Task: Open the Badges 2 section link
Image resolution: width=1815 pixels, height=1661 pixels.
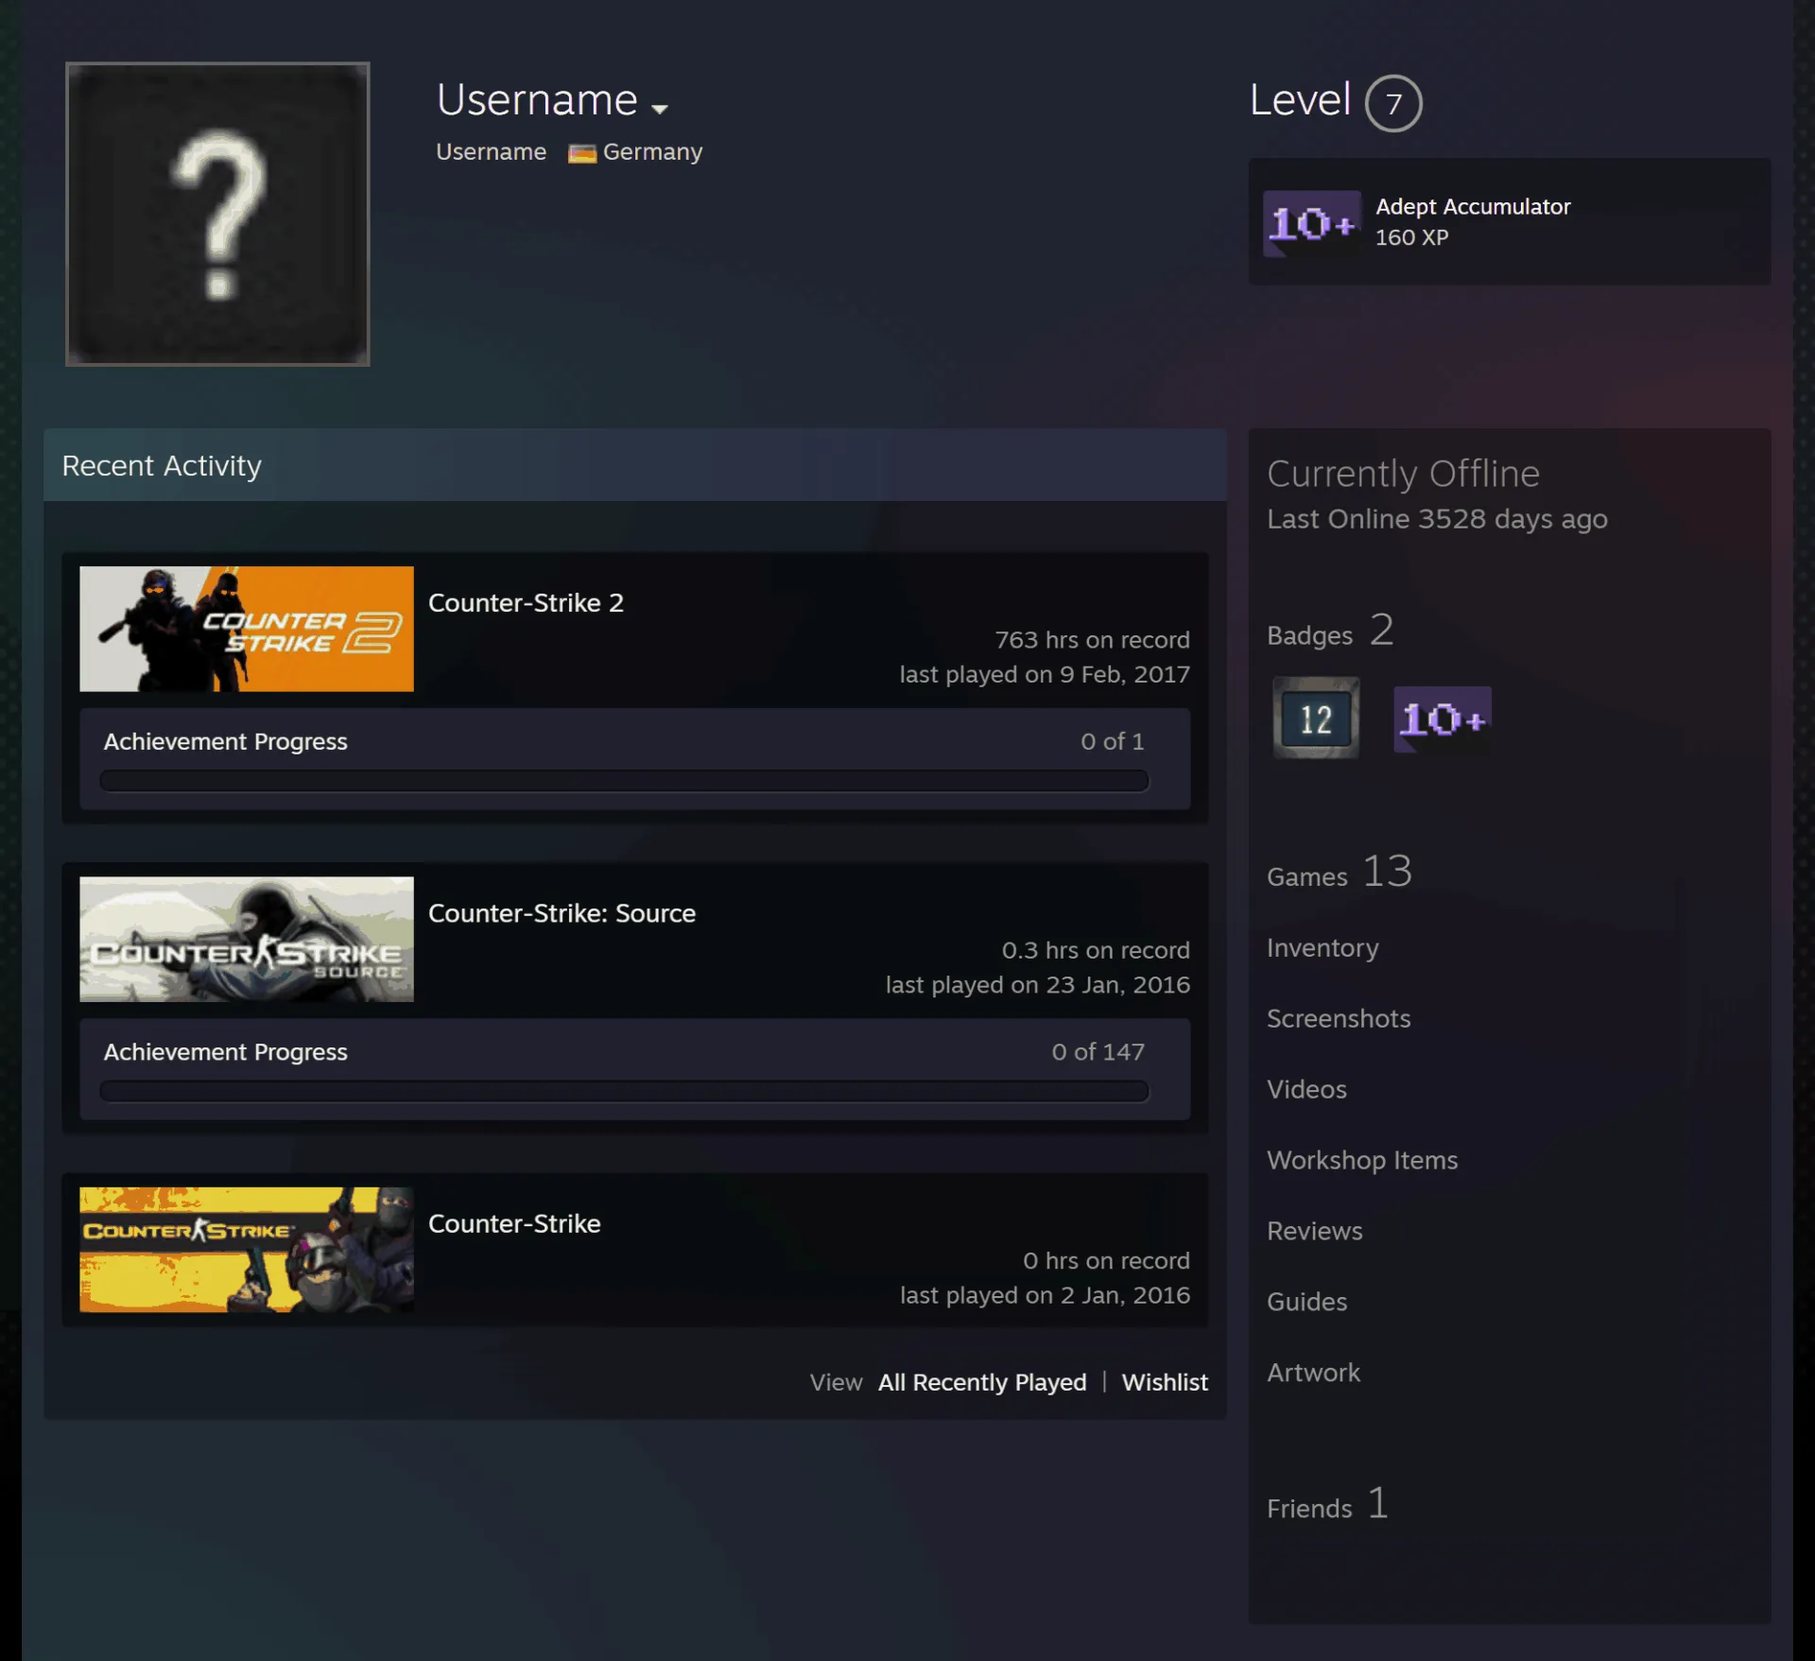Action: coord(1330,631)
